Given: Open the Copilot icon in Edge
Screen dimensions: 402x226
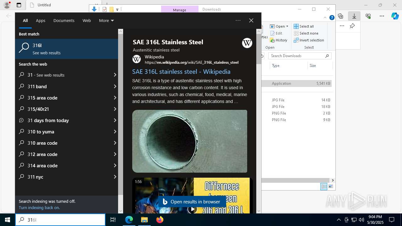Looking at the screenshot, I should point(395,16).
